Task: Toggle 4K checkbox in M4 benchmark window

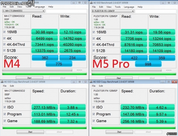Action: pyautogui.click(x=4, y=38)
